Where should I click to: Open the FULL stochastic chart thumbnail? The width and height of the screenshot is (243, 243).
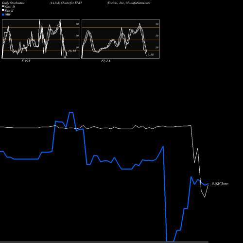tap(121, 39)
